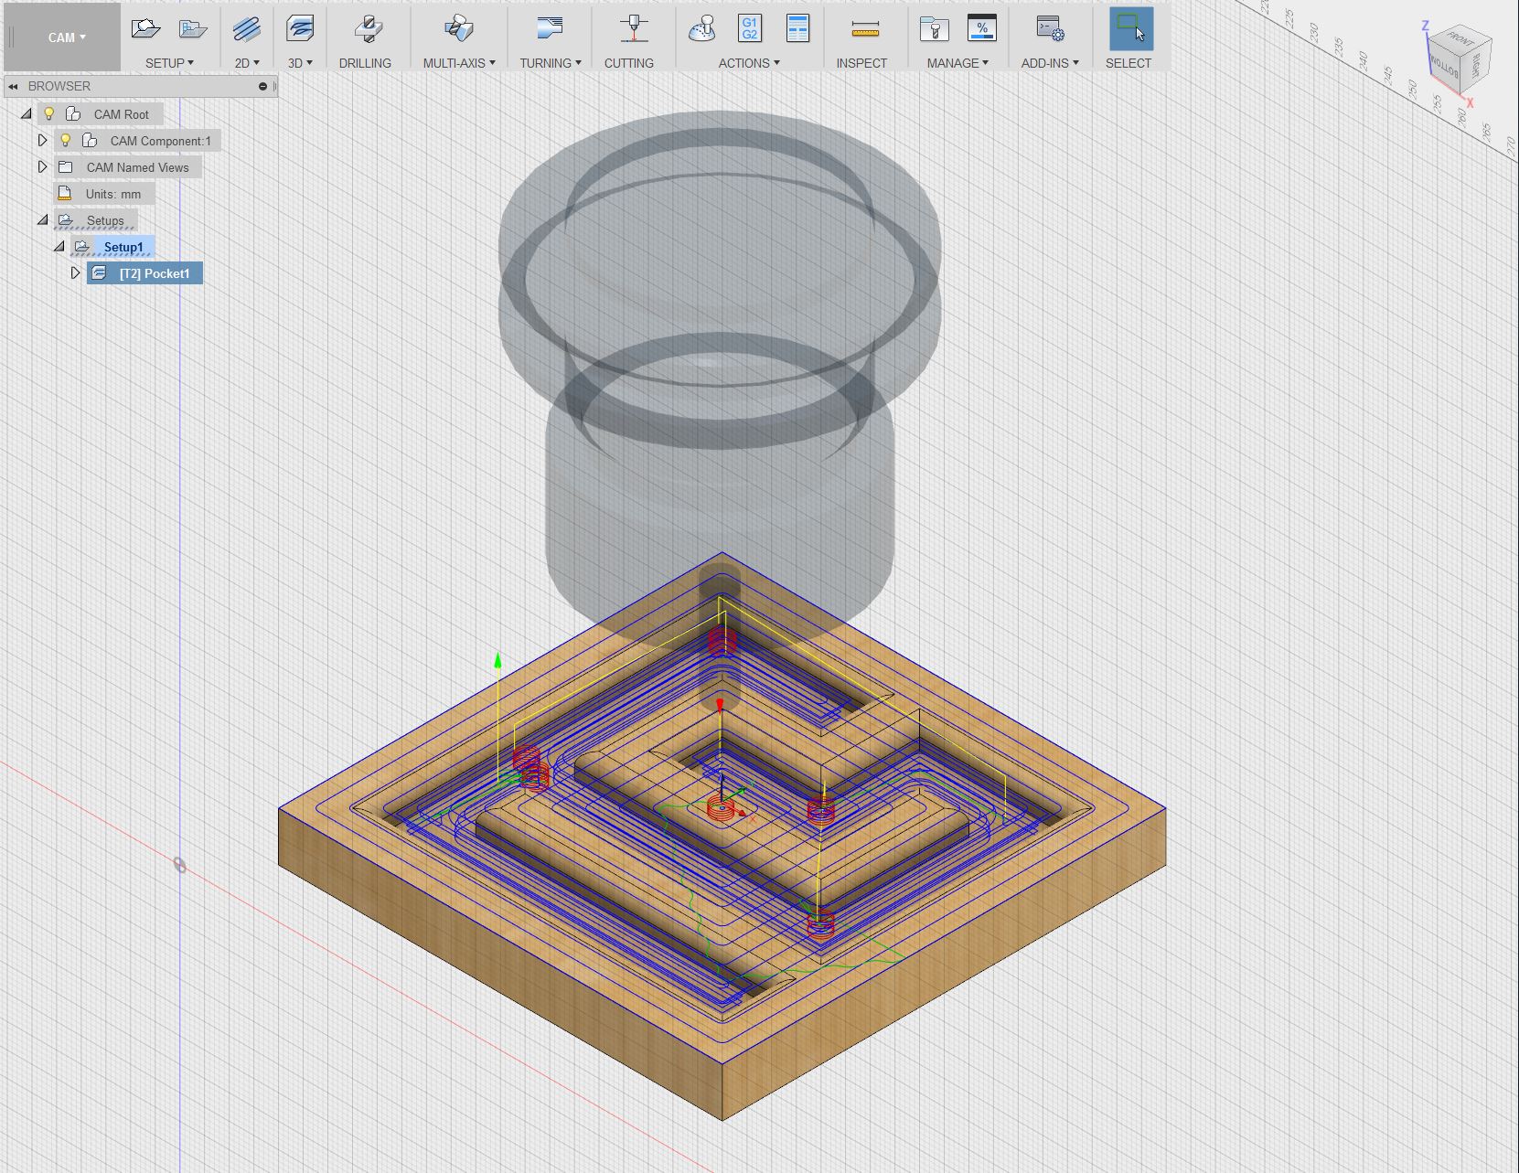This screenshot has height=1173, width=1519.
Task: Activate the Select tool
Action: [x=1130, y=29]
